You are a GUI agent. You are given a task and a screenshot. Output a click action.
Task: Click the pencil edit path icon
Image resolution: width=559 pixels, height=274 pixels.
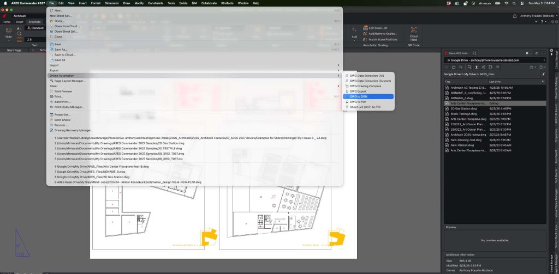click(x=543, y=74)
